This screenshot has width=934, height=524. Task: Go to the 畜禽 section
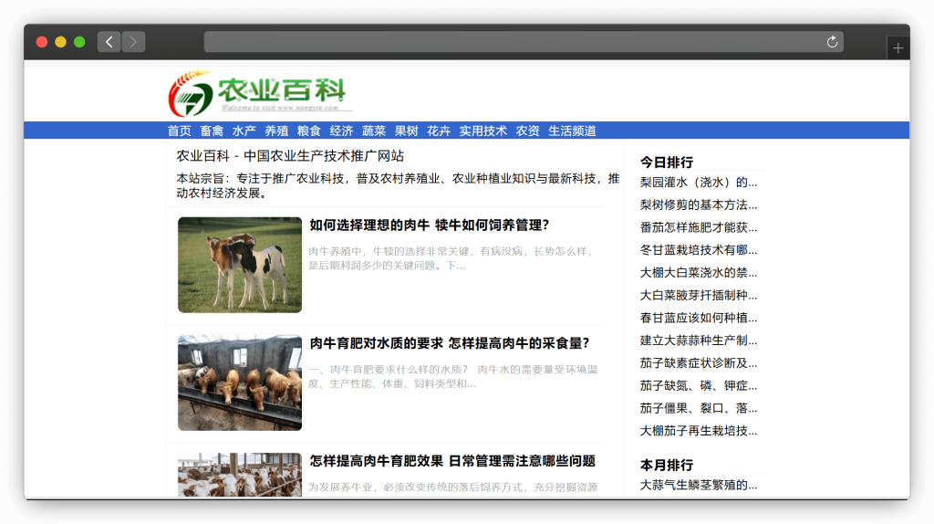(212, 131)
